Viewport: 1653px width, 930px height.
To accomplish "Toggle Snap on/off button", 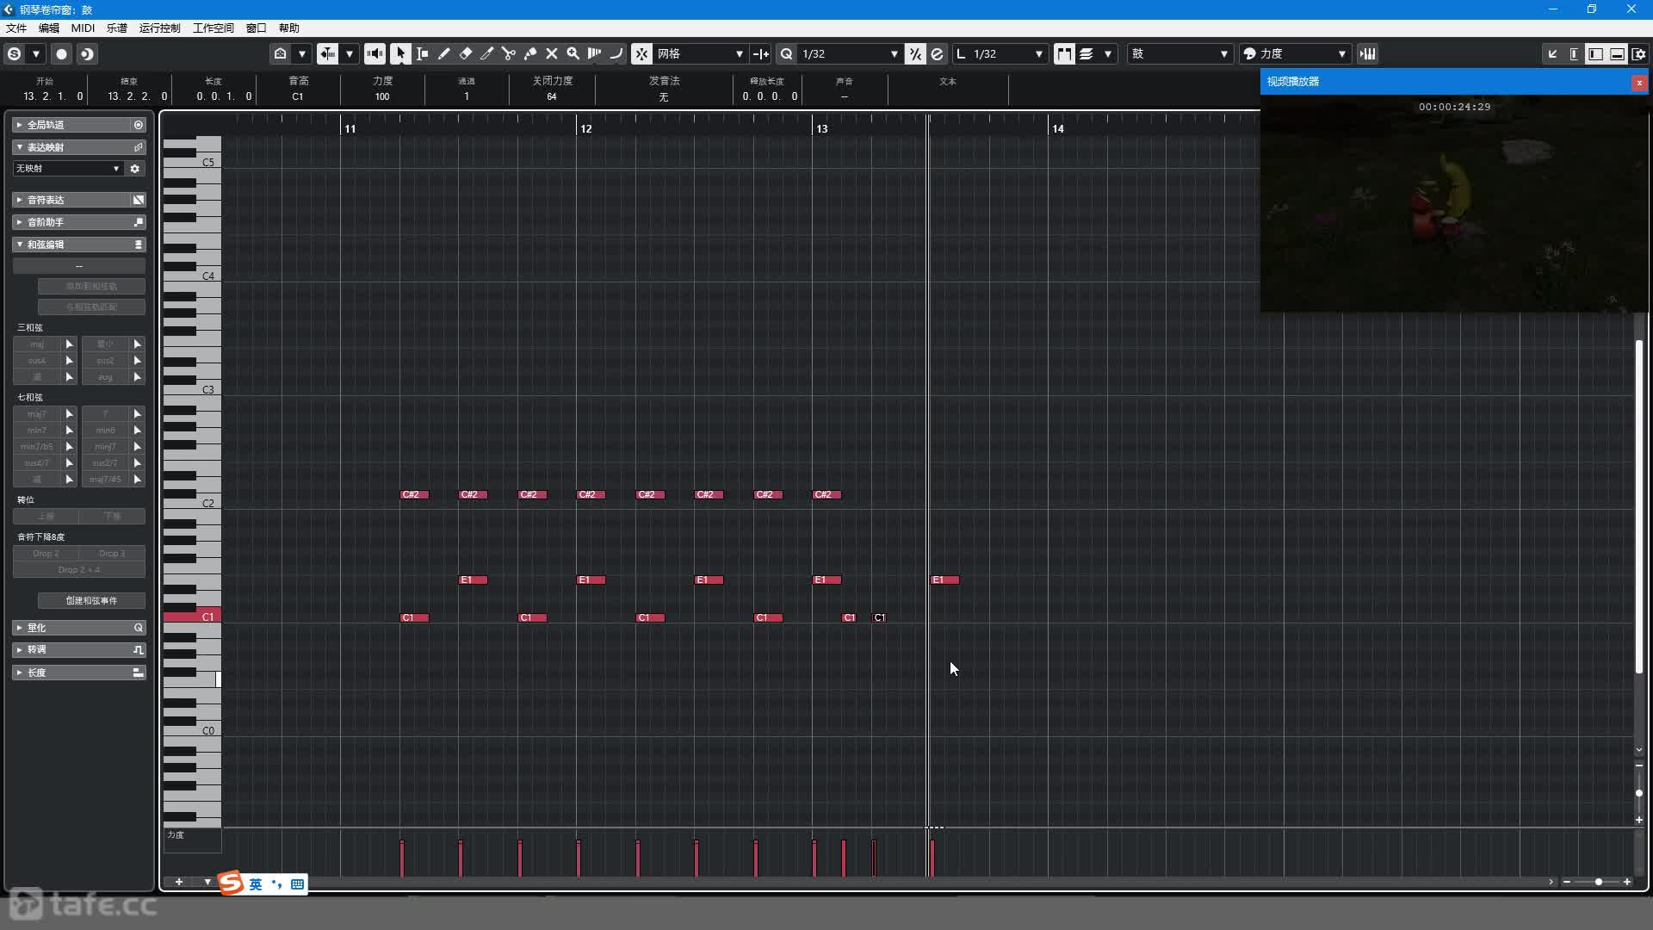I will pyautogui.click(x=642, y=53).
